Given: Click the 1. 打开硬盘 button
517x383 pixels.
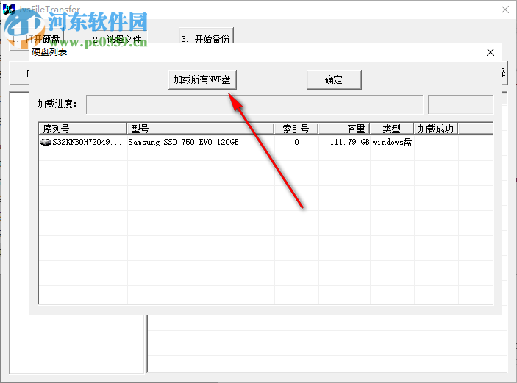Looking at the screenshot, I should [36, 41].
